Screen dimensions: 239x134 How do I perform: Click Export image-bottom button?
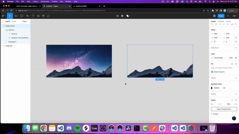pos(224,109)
